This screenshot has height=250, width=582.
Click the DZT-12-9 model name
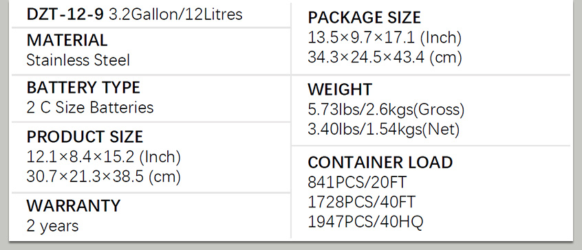point(65,14)
